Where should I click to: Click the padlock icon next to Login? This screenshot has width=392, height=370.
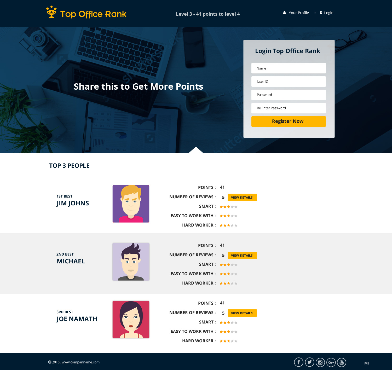click(x=321, y=13)
